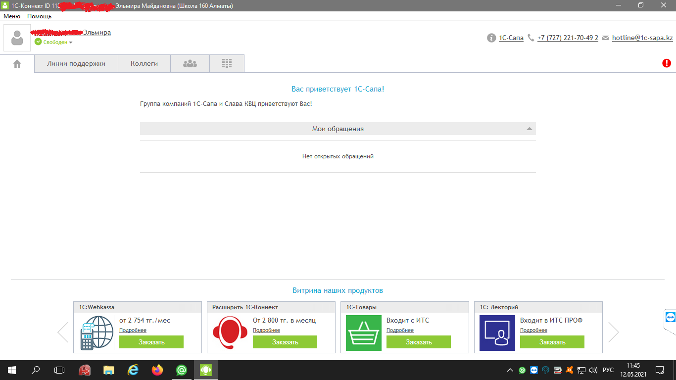This screenshot has height=380, width=676.
Task: Click the 1C:Webkassa product image
Action: coord(97,333)
